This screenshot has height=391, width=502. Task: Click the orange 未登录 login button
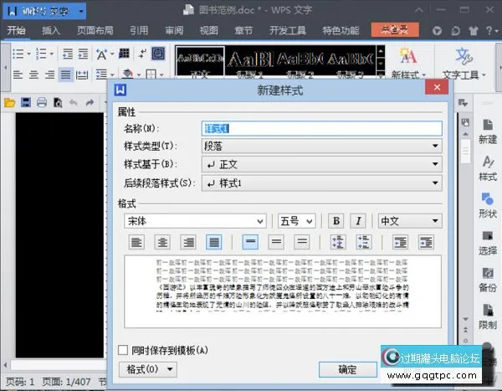[x=395, y=30]
